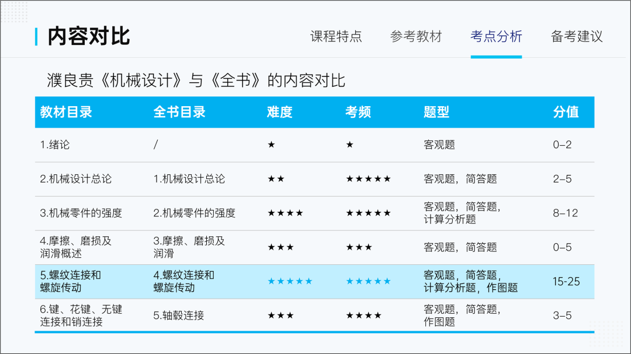This screenshot has width=631, height=354.
Task: Select the 1.机械设计总论 全书 cell
Action: 189,179
